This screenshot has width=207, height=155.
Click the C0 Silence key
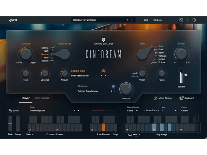[30, 127]
